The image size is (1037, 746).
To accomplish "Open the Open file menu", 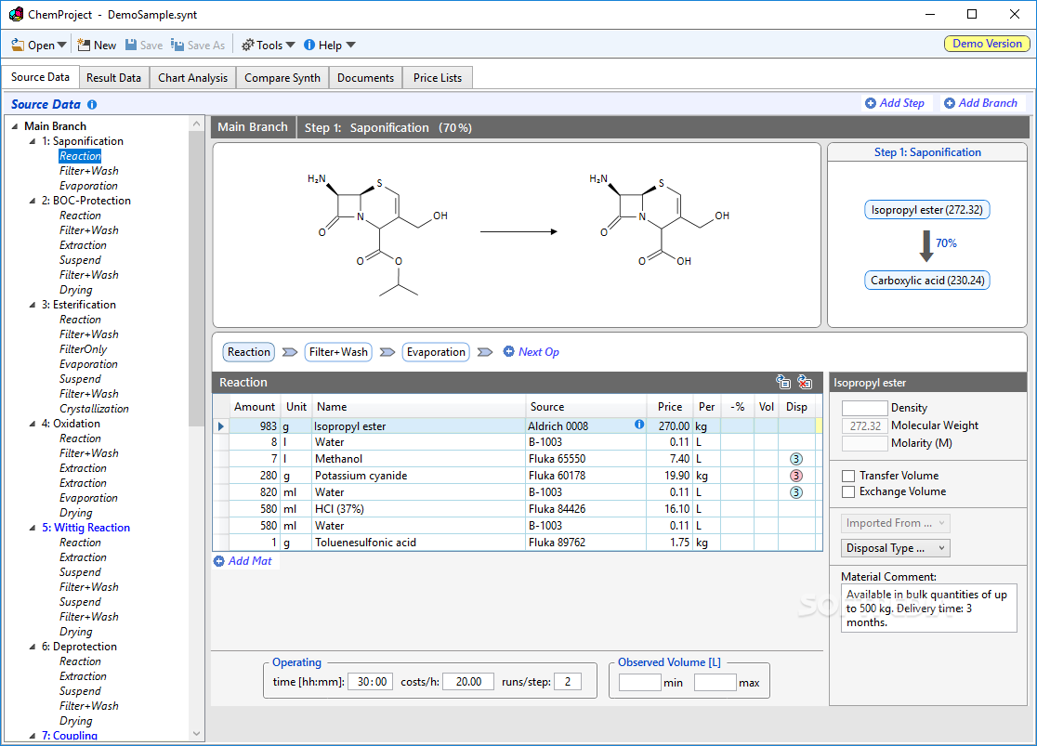I will [38, 45].
